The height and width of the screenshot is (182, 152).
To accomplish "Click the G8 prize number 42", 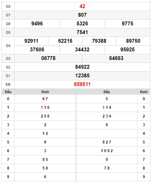I will pos(82,6).
